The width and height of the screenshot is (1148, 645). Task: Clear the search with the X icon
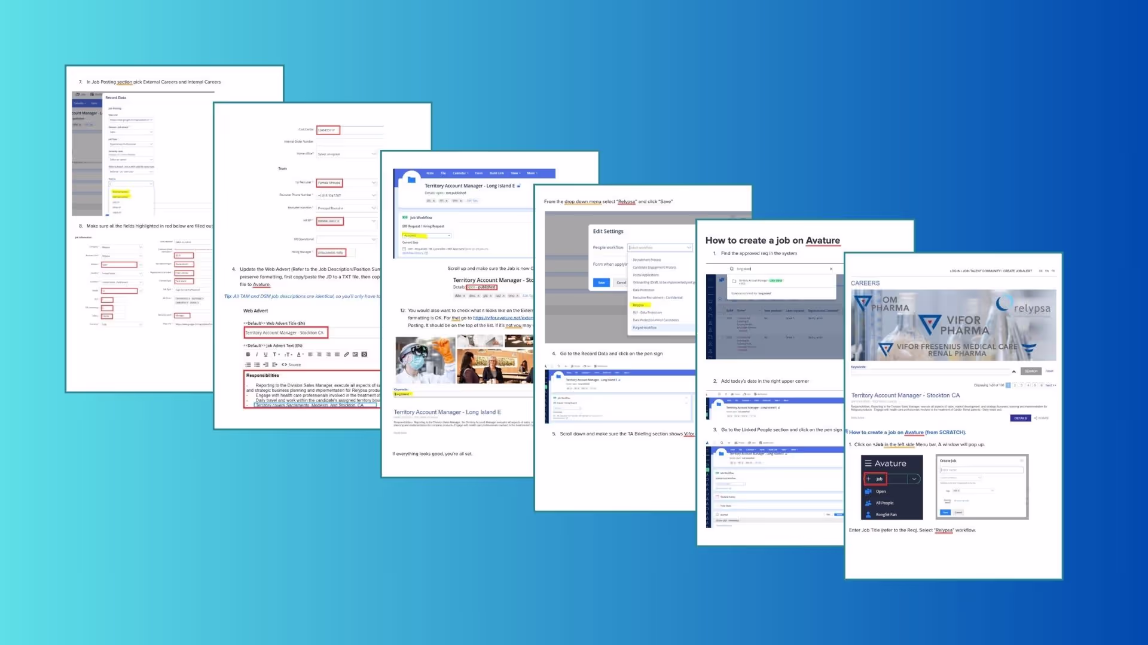(x=831, y=269)
